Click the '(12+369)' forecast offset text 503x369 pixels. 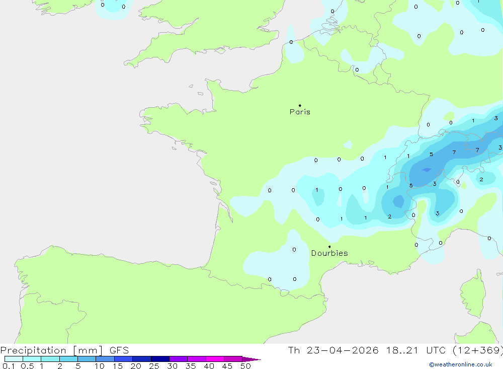(x=478, y=350)
